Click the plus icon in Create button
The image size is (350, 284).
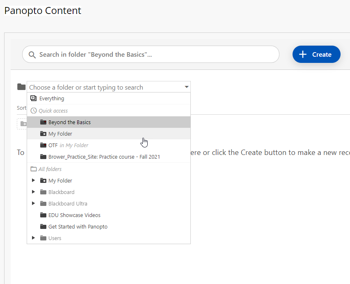pyautogui.click(x=303, y=54)
